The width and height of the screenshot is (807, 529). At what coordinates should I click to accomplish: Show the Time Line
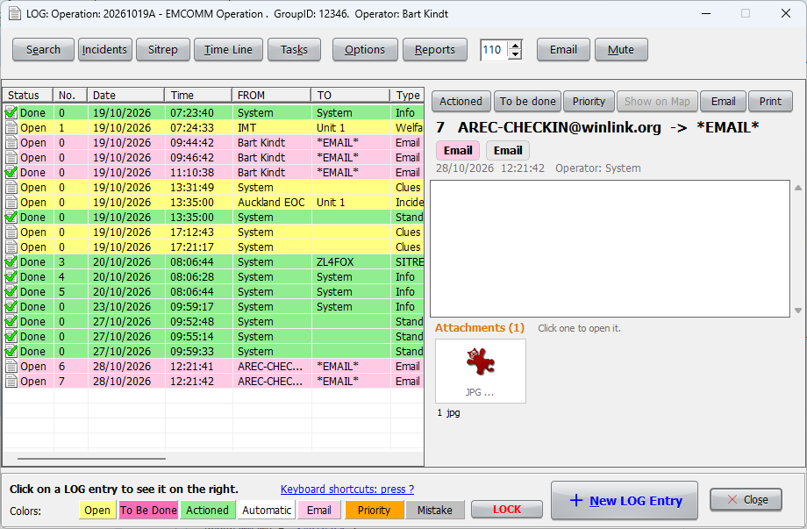coord(229,50)
